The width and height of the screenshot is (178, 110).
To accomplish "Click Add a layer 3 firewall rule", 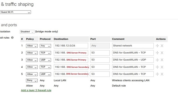I will (36, 90).
